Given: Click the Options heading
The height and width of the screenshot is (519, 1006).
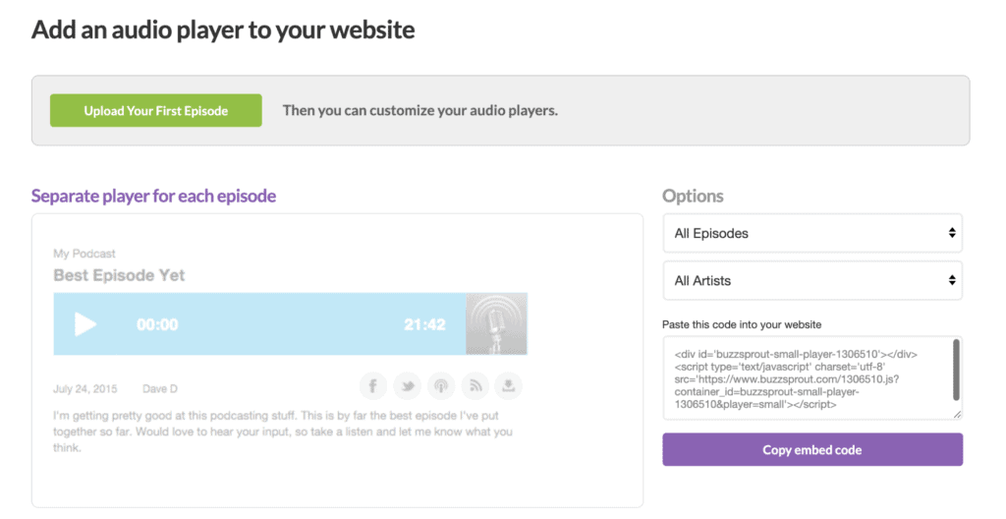Looking at the screenshot, I should tap(693, 196).
